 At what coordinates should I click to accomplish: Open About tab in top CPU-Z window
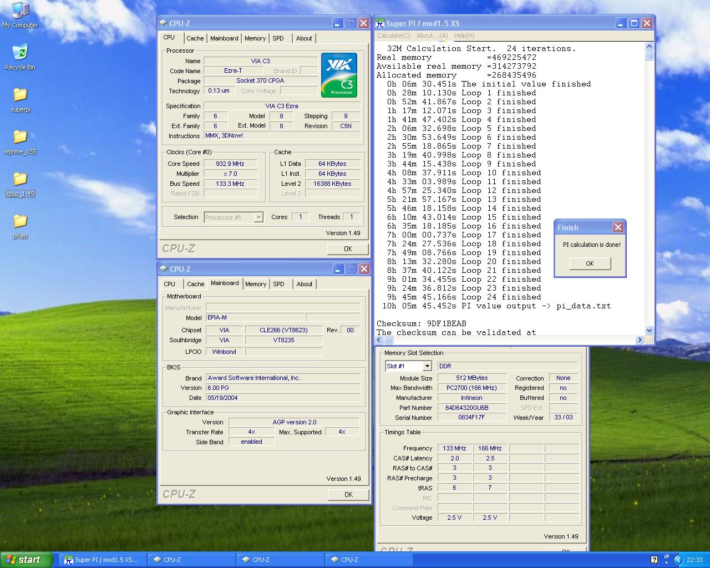coord(304,38)
